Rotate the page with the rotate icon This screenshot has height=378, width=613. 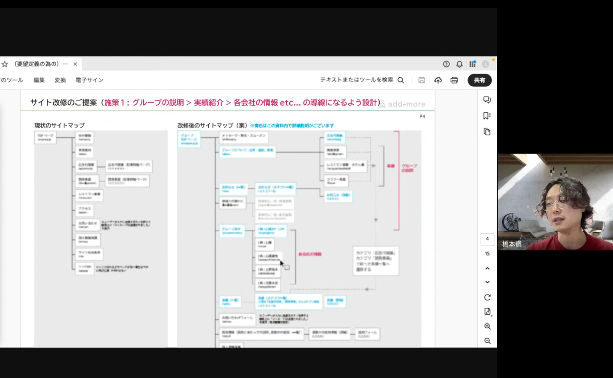tap(487, 297)
